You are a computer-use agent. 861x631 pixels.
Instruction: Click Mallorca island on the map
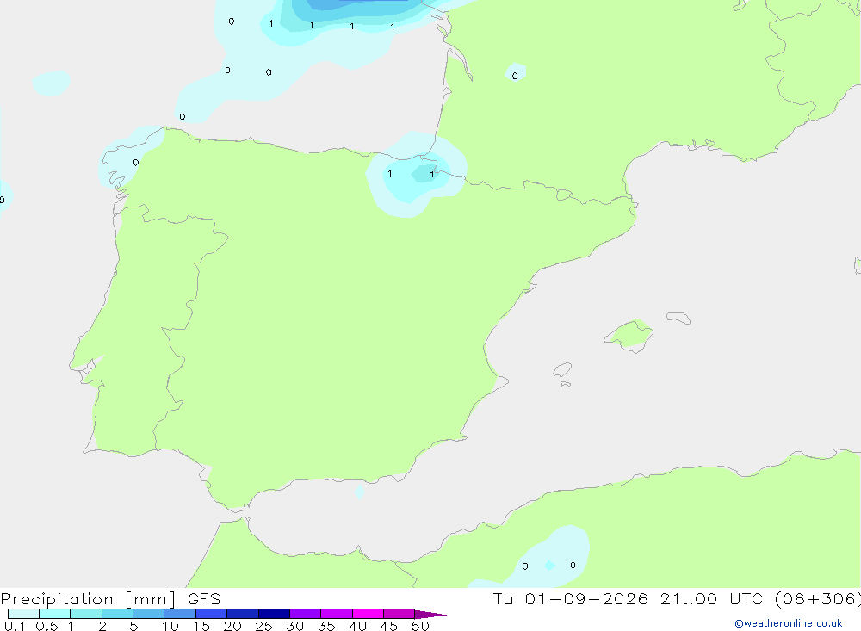point(629,335)
